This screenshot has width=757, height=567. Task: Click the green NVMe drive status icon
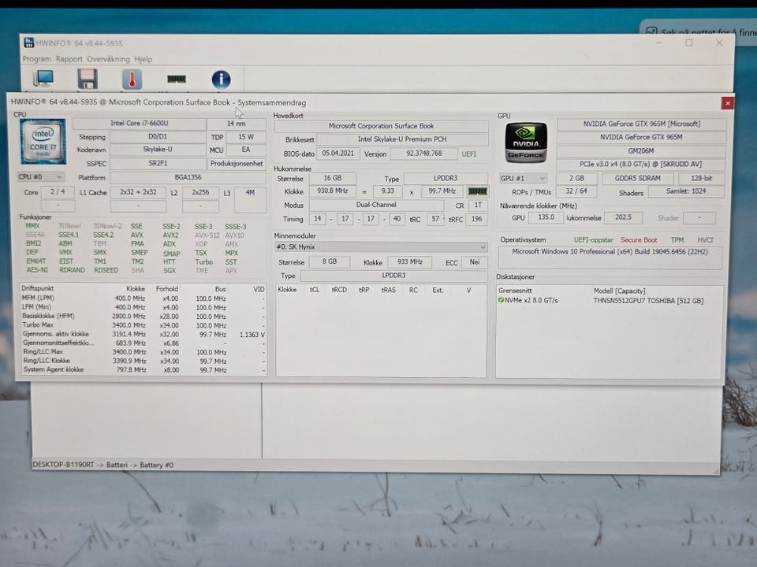[x=501, y=300]
